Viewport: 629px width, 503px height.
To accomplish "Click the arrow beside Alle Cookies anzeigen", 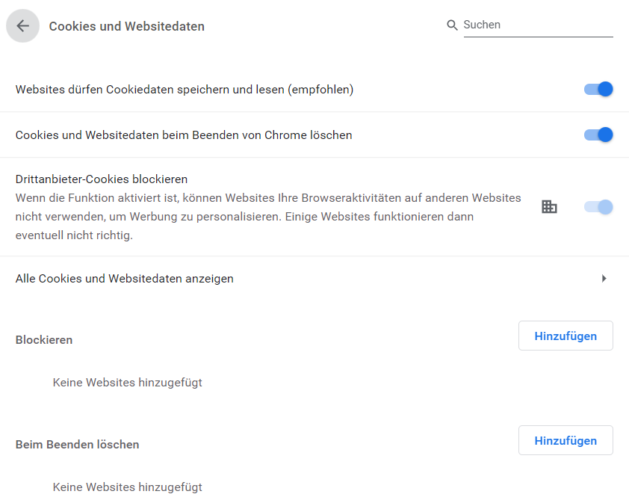I will point(604,279).
